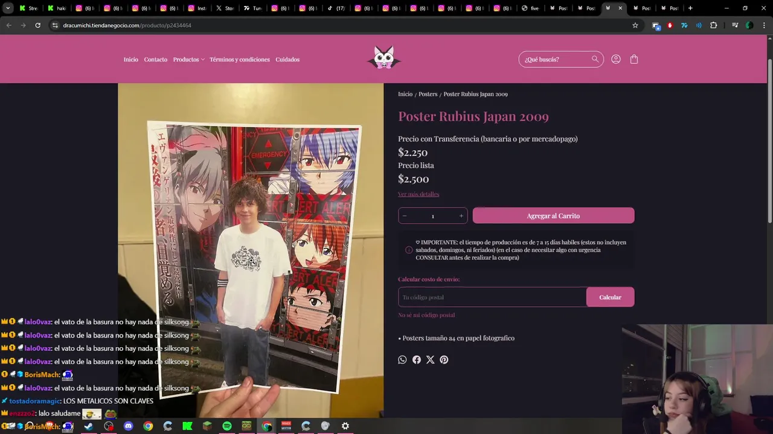View site information icon in address bar
Image resolution: width=773 pixels, height=434 pixels.
point(55,25)
